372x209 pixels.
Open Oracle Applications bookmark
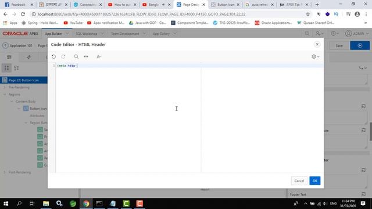(x=273, y=23)
